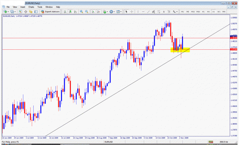Open a new chart with the New Chart icon
This screenshot has height=145, width=239.
pos(5,11)
